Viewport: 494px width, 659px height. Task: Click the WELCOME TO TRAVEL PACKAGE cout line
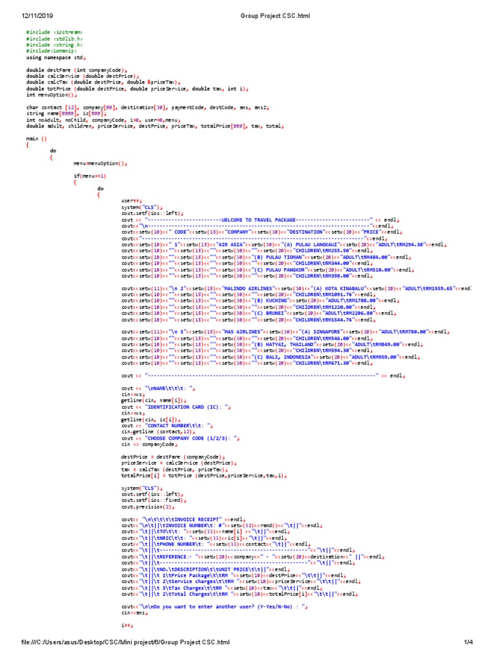tap(260, 220)
